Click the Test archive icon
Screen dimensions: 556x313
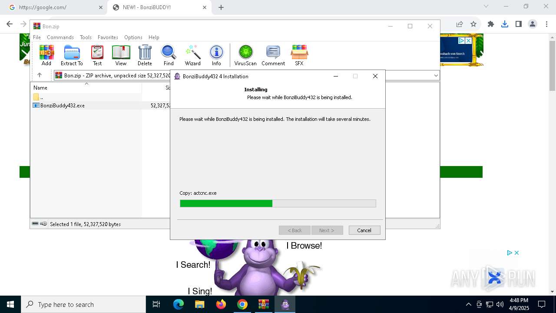[97, 55]
